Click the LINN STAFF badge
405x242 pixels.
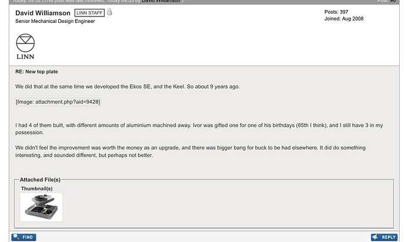click(90, 13)
